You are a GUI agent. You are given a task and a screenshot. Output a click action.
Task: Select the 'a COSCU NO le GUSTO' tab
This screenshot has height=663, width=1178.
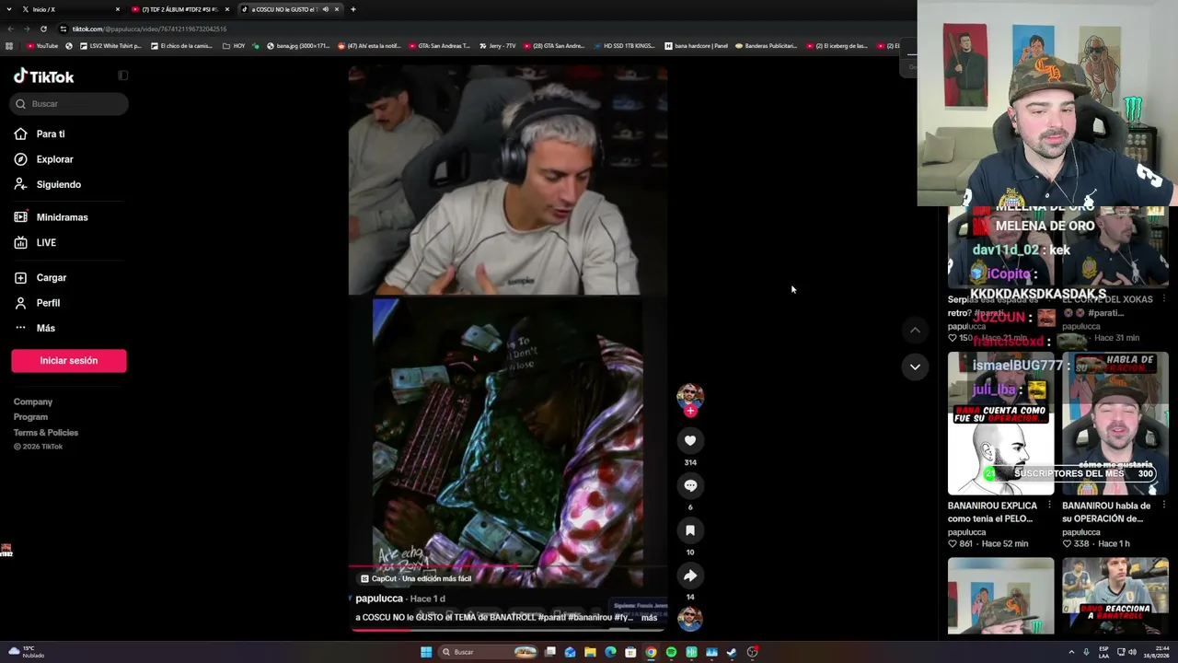[x=289, y=9]
